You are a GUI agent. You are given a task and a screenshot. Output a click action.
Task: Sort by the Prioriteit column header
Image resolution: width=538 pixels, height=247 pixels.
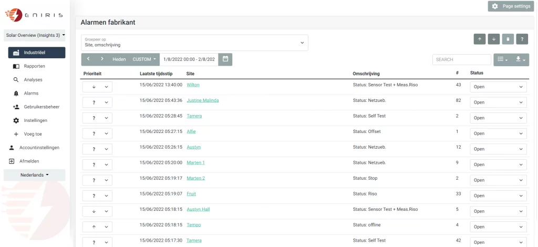(x=92, y=74)
